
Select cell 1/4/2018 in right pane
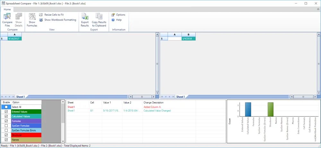[188, 39]
